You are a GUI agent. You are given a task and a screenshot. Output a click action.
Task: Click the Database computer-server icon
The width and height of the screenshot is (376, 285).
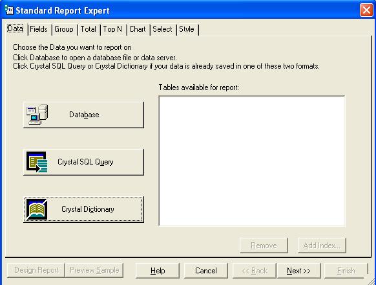click(37, 115)
